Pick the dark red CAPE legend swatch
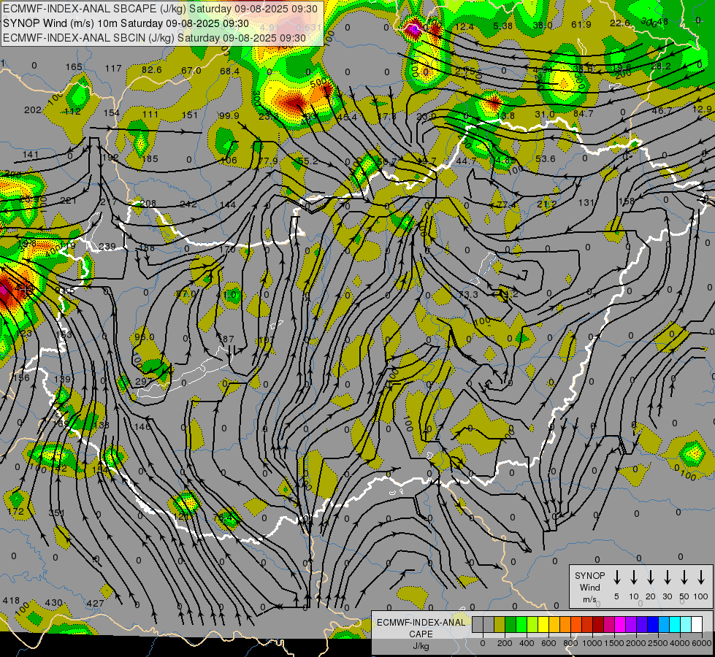The image size is (715, 657). [598, 625]
